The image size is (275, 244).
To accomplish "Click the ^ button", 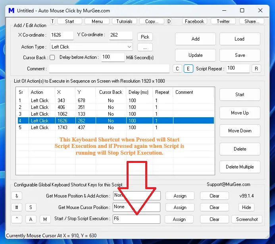I will point(17,219).
